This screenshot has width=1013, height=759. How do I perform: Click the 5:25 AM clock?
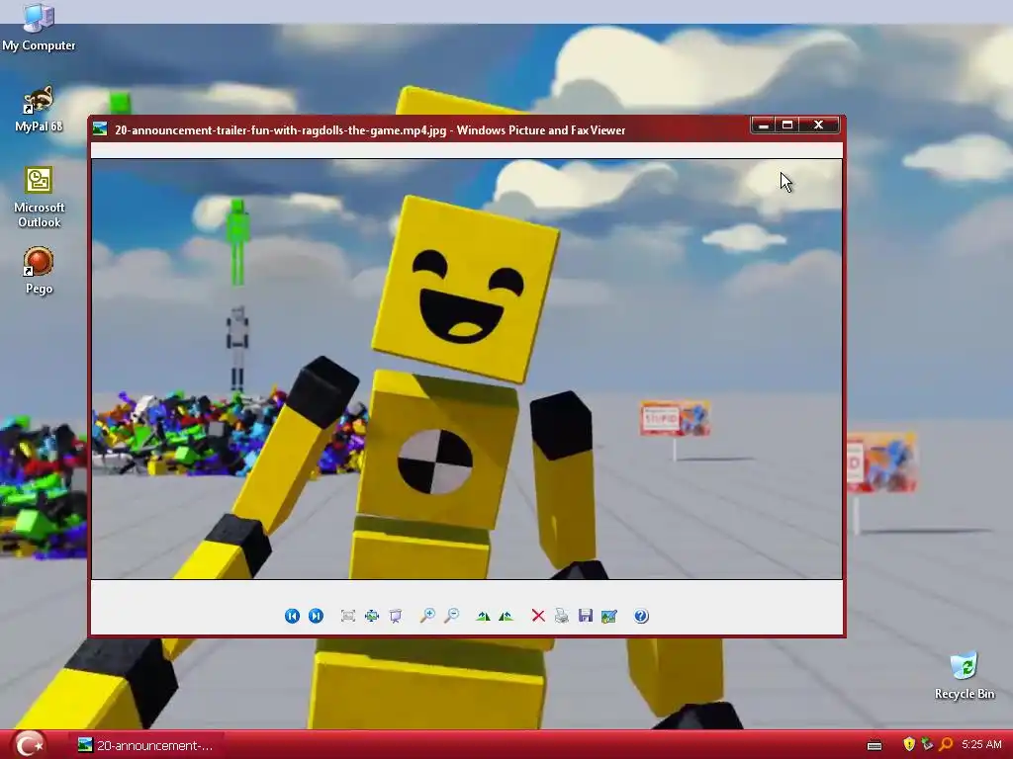(981, 745)
